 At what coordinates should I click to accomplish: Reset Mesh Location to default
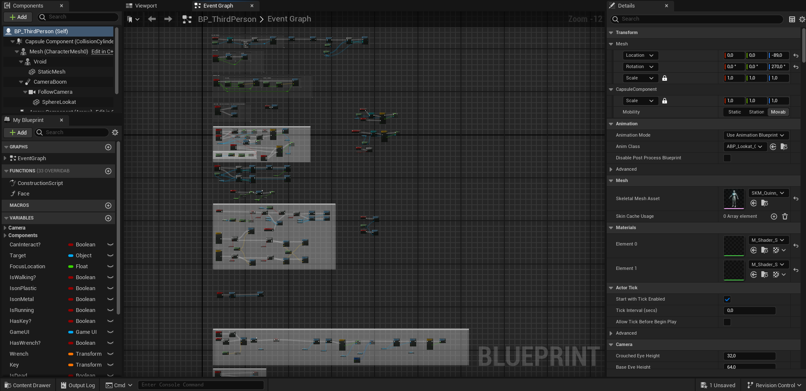[796, 55]
